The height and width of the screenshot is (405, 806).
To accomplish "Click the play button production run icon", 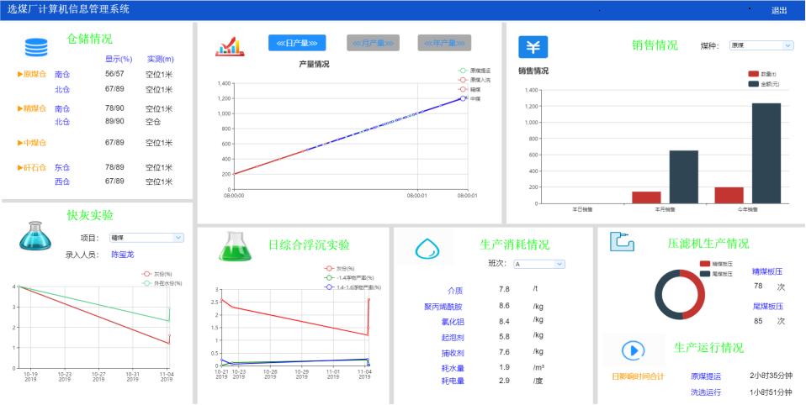I will pos(632,350).
